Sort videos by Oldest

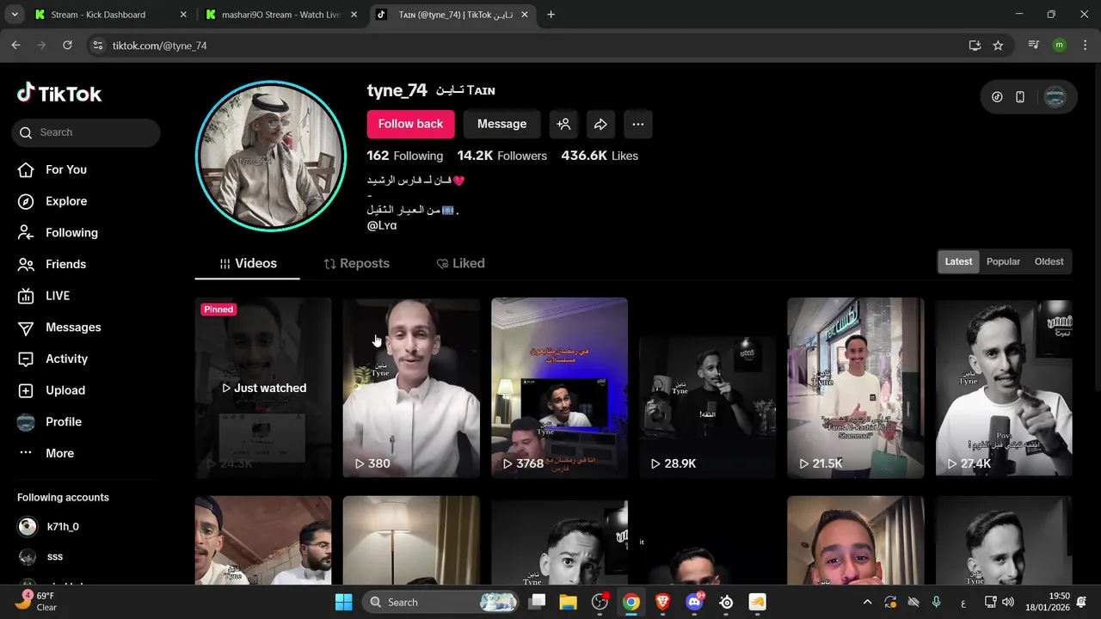1049,261
